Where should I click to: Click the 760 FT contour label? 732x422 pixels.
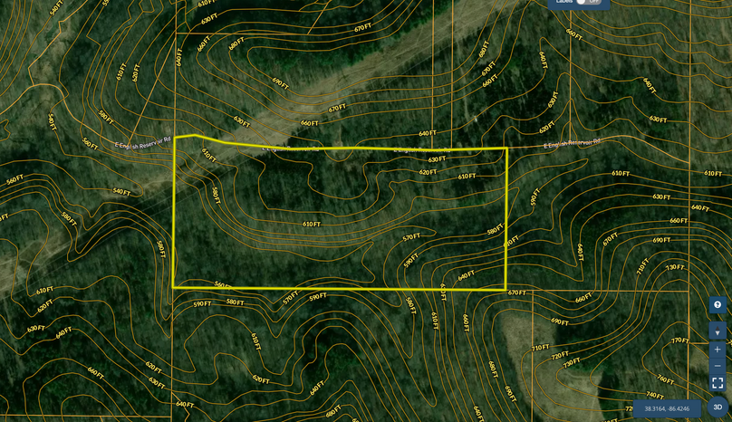tap(665, 379)
